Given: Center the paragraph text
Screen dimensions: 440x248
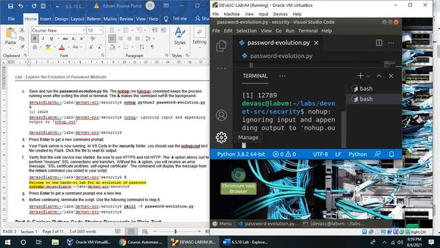Looking at the screenshot, I should pyautogui.click(x=121, y=39).
